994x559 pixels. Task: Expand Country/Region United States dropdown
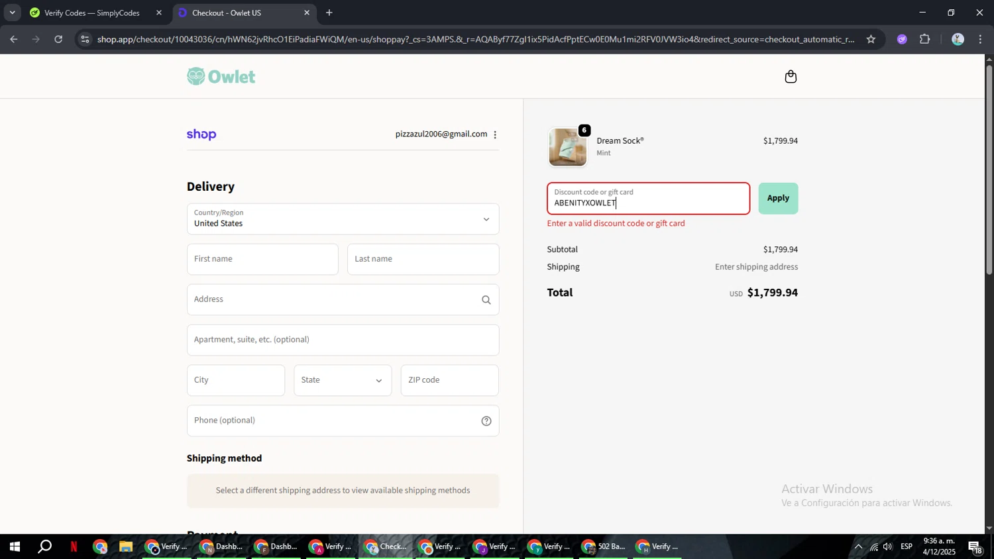pos(343,219)
